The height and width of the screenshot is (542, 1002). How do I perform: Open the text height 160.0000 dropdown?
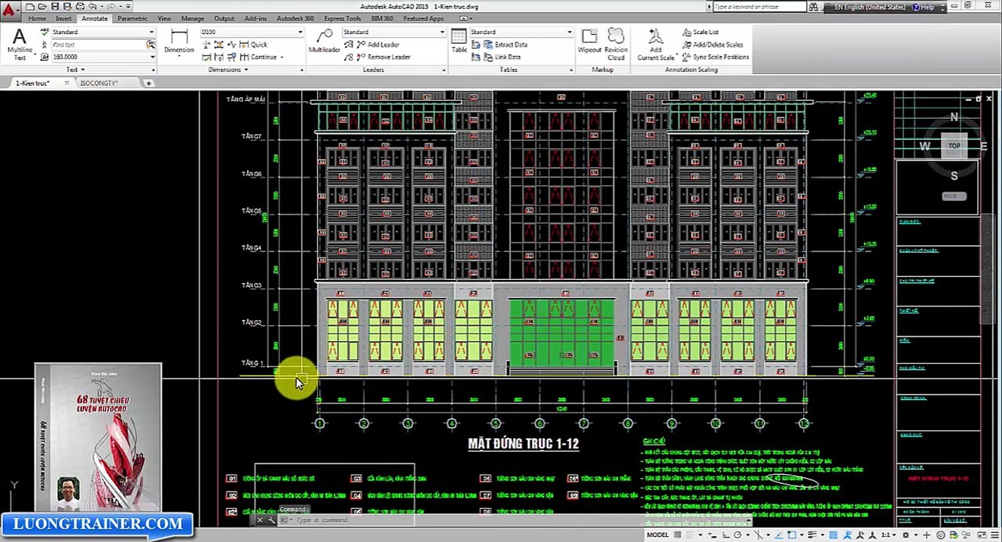click(x=151, y=56)
